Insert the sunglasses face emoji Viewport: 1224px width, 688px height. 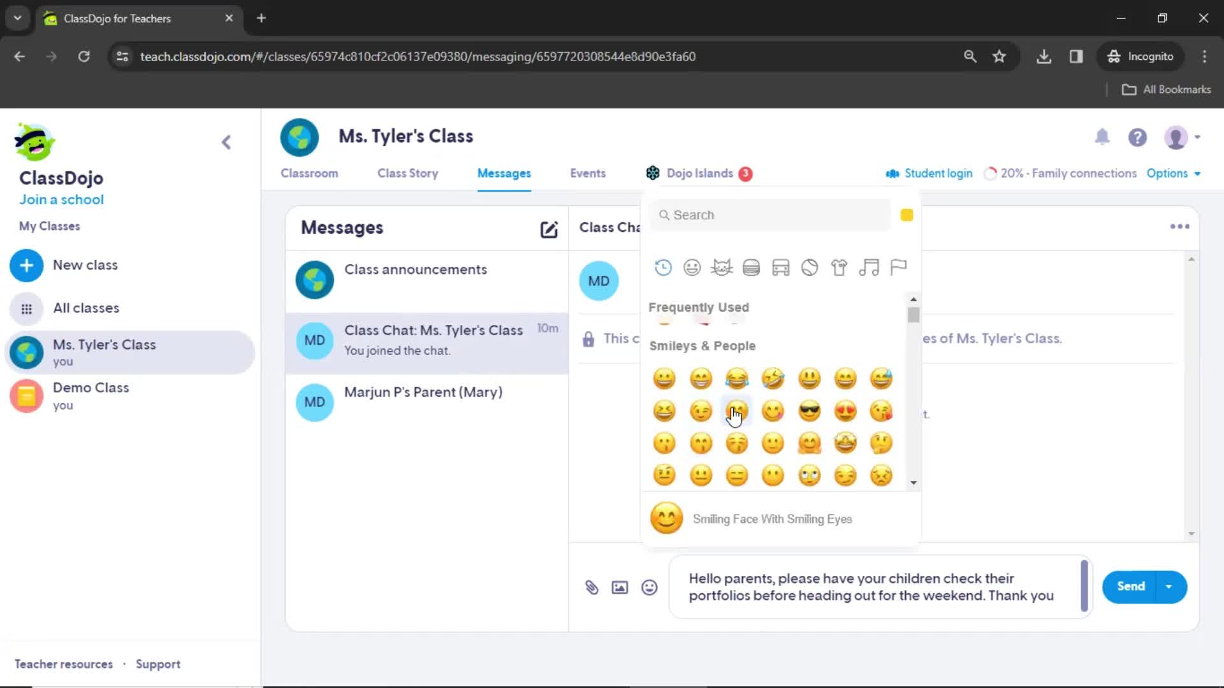(810, 411)
